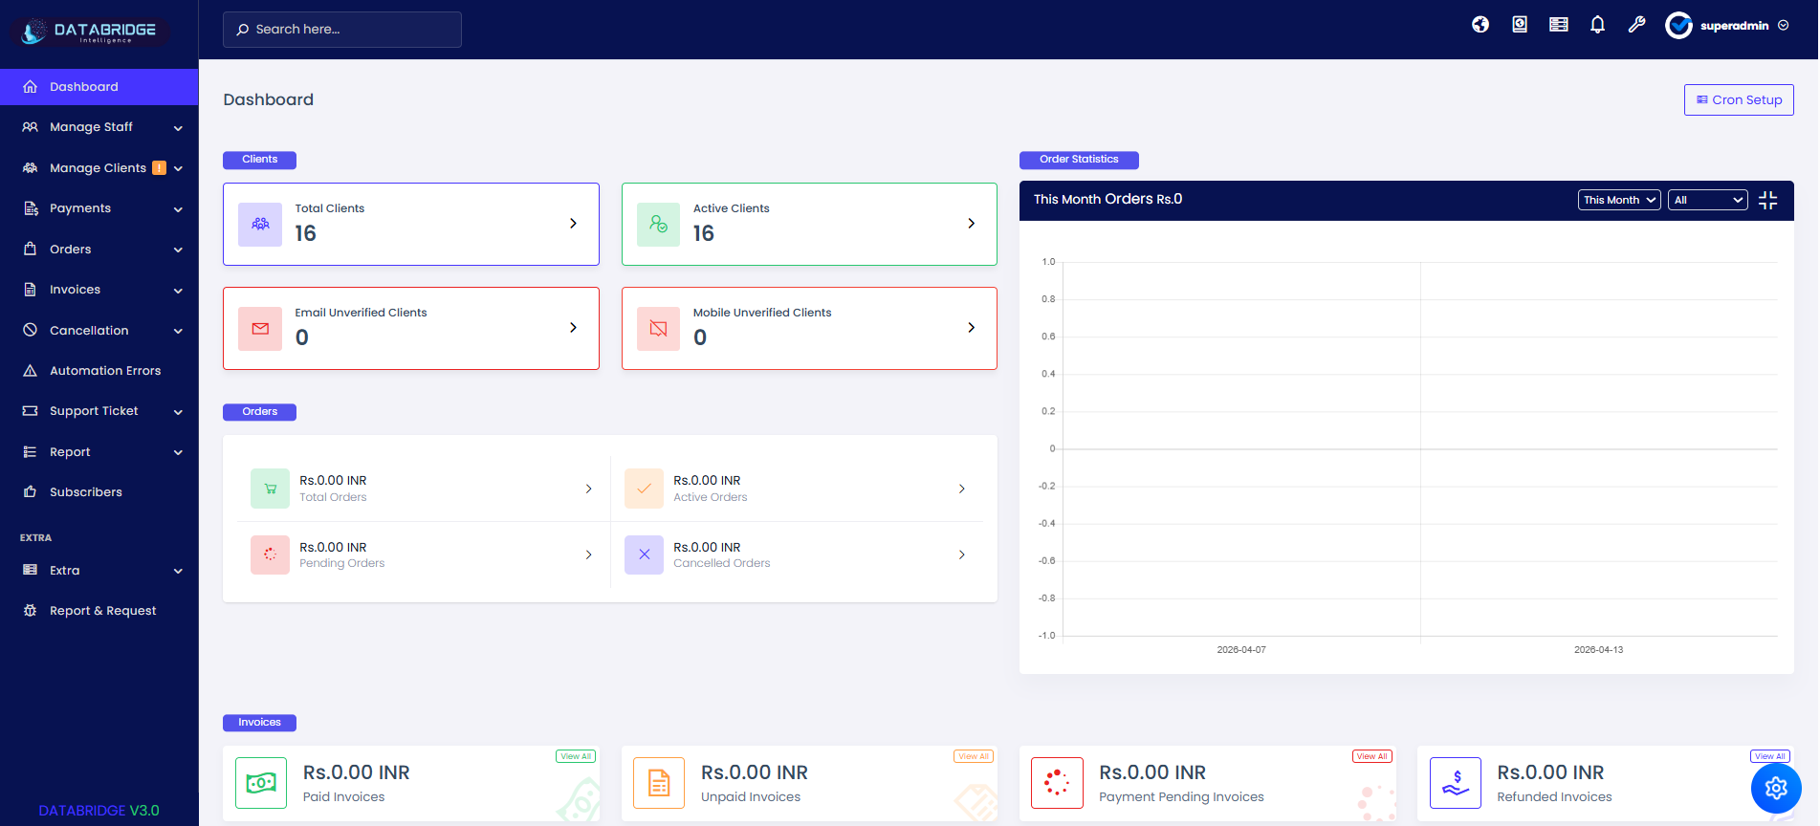1820x826 pixels.
Task: Click the Clients section label
Action: pos(259,160)
